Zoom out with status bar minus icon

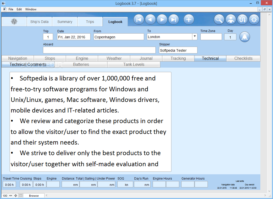[11, 195]
